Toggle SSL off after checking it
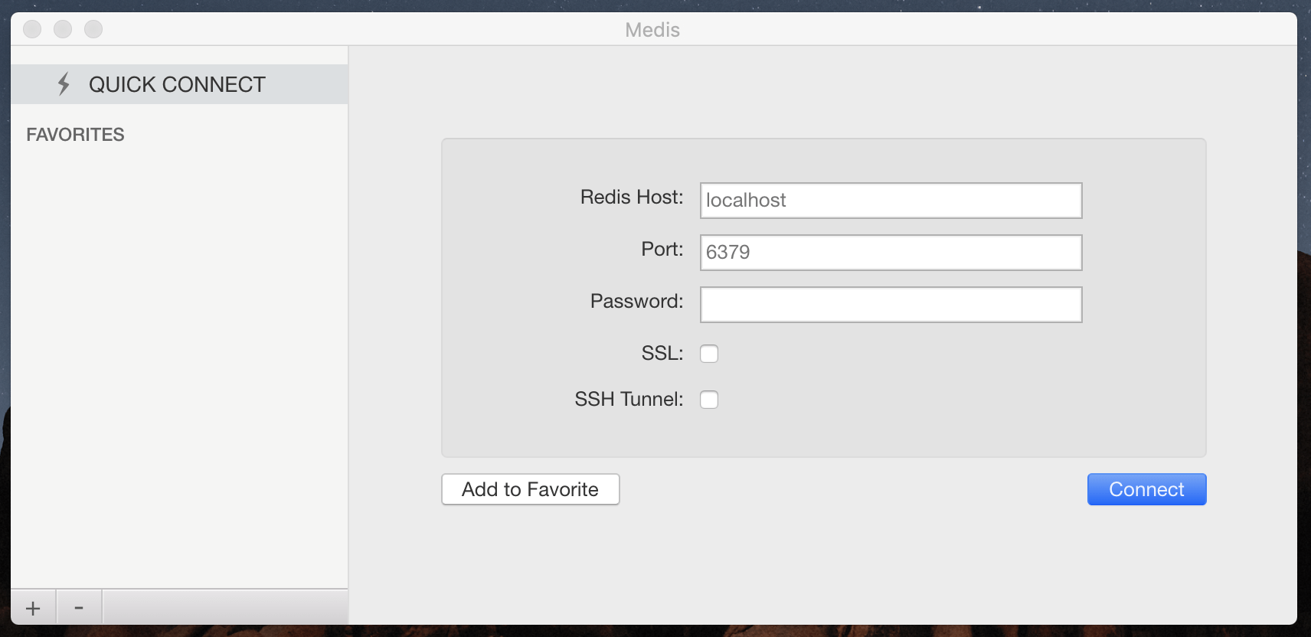 click(708, 353)
